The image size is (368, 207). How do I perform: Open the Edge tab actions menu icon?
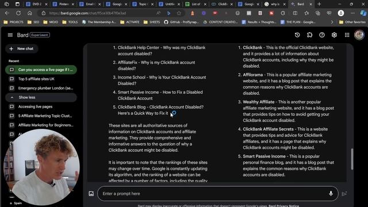17,4
